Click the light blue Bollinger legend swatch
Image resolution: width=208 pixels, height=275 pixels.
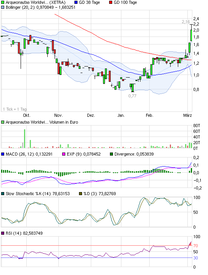[x=3, y=7]
